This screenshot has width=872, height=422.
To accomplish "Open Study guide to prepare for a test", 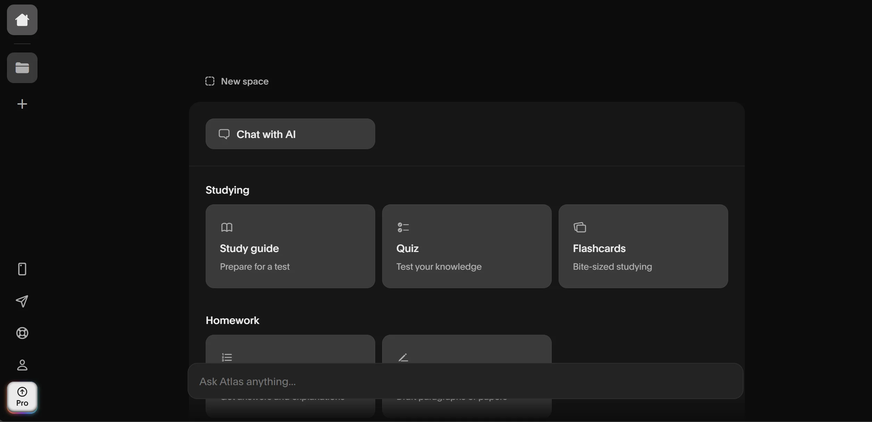I will (290, 246).
